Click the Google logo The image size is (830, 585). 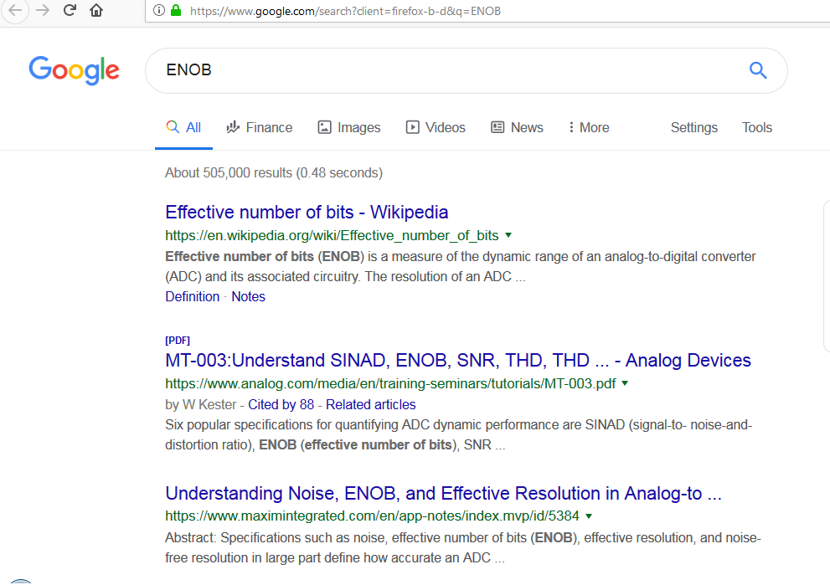coord(74,70)
